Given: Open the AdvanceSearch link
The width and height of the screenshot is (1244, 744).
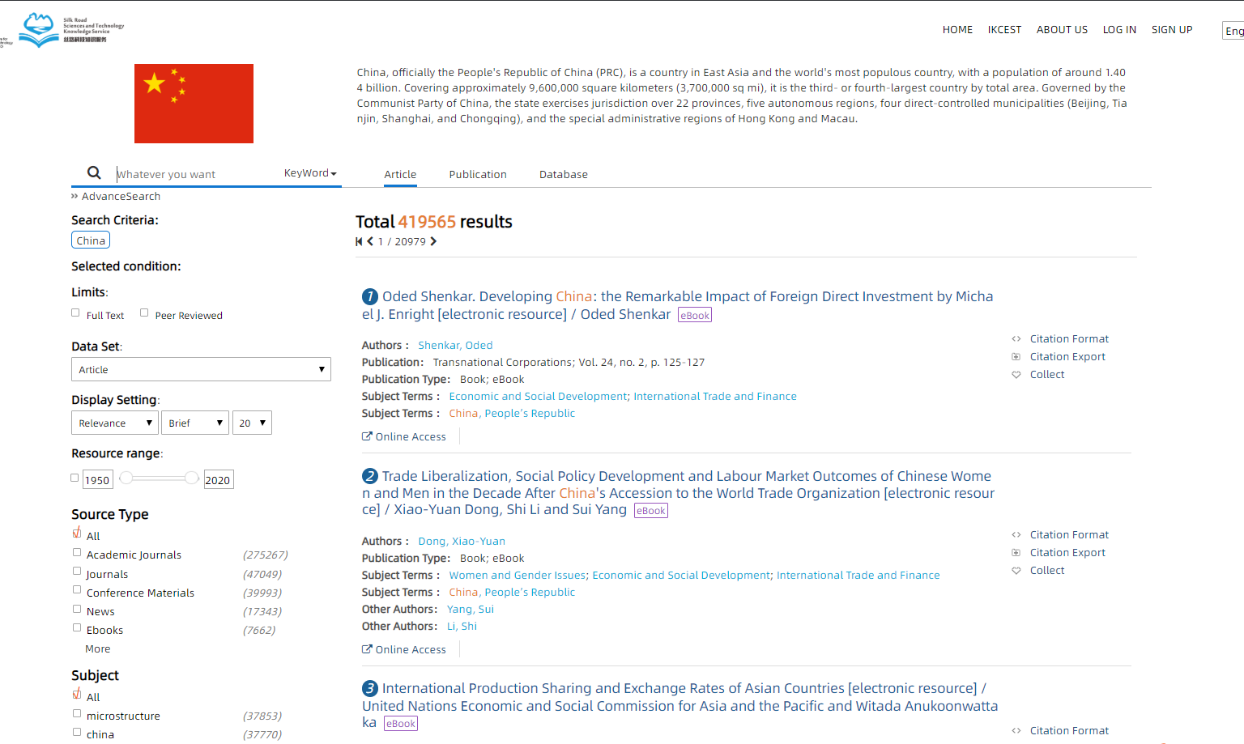Looking at the screenshot, I should 120,197.
